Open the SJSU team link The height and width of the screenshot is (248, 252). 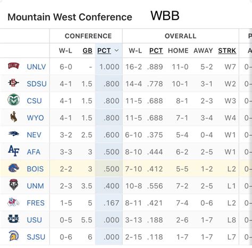click(x=36, y=237)
